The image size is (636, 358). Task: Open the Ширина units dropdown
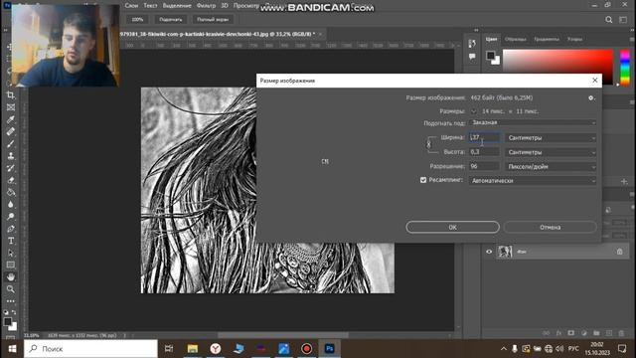point(551,138)
